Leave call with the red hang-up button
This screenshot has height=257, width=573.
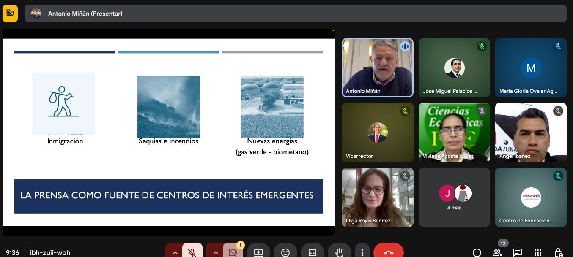pos(388,252)
